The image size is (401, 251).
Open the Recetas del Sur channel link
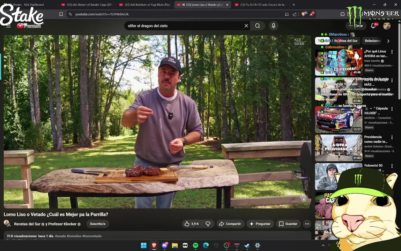(27, 224)
